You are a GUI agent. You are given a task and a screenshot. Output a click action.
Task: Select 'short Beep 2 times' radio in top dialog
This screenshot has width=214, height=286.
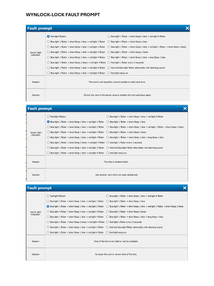tap(109, 52)
